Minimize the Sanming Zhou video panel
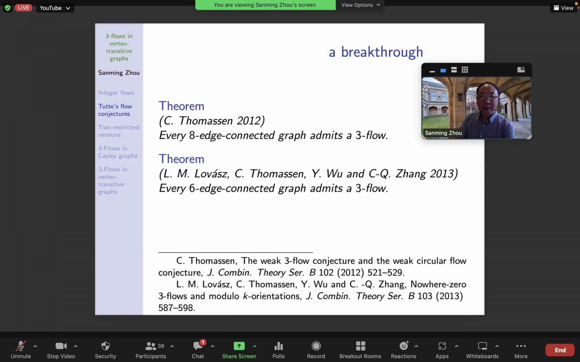580x362 pixels. 432,71
